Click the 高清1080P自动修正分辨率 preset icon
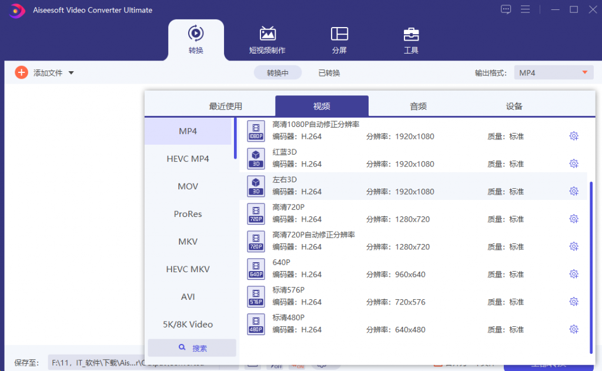This screenshot has height=371, width=602. [x=256, y=131]
